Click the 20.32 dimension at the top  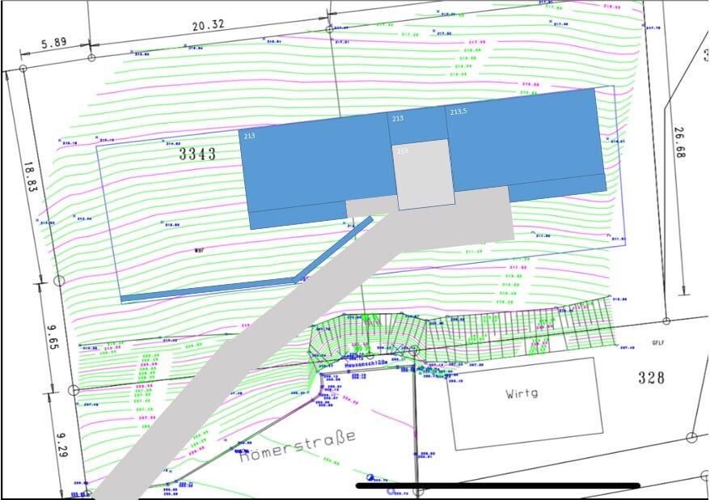click(x=208, y=25)
